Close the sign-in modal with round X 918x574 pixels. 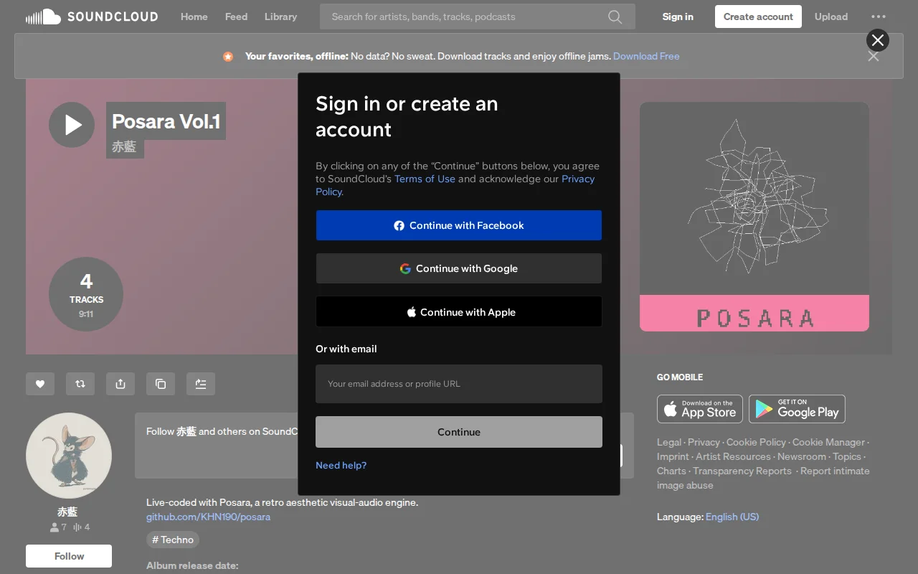pyautogui.click(x=878, y=40)
